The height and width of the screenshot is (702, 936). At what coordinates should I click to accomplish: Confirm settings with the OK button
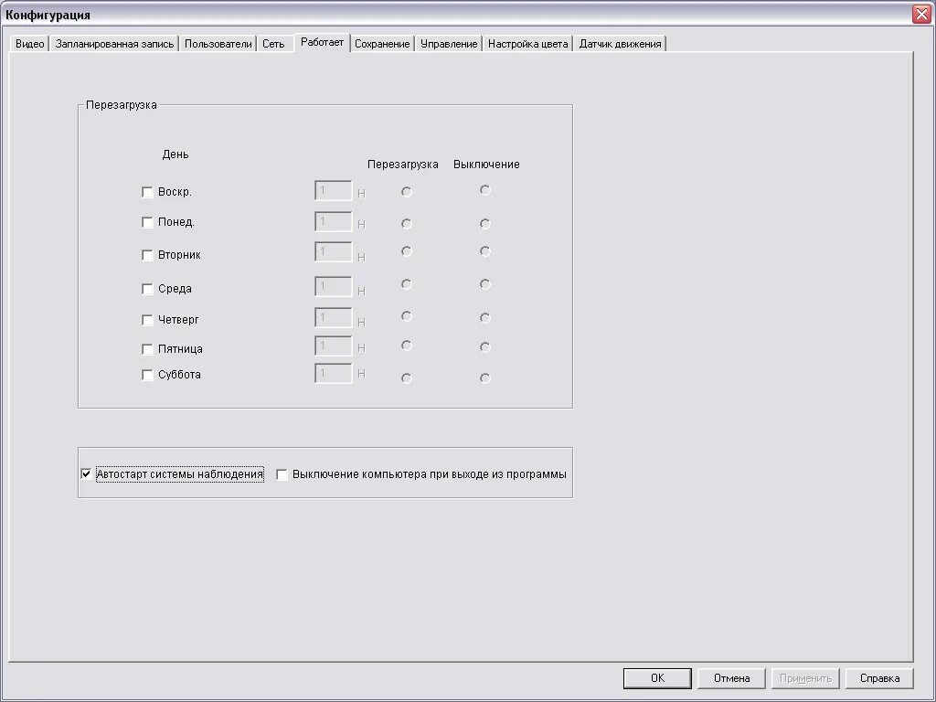pos(657,678)
